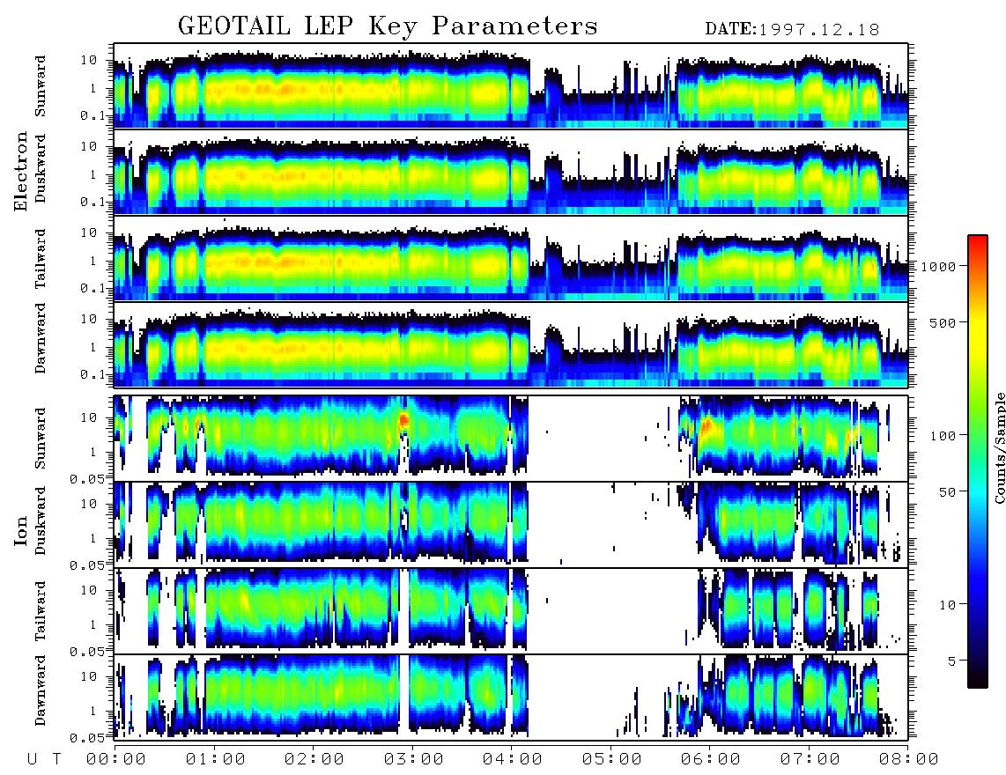Click the "0.1" tick of Electron Sunward panel
This screenshot has height=775, width=1006.
[92, 115]
